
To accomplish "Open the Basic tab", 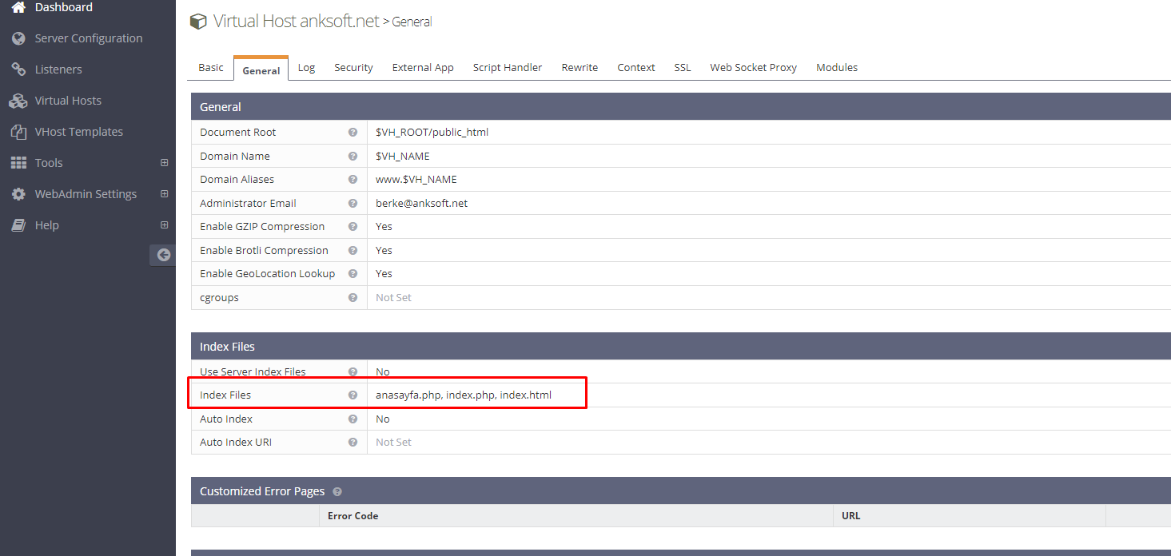I will pos(211,68).
